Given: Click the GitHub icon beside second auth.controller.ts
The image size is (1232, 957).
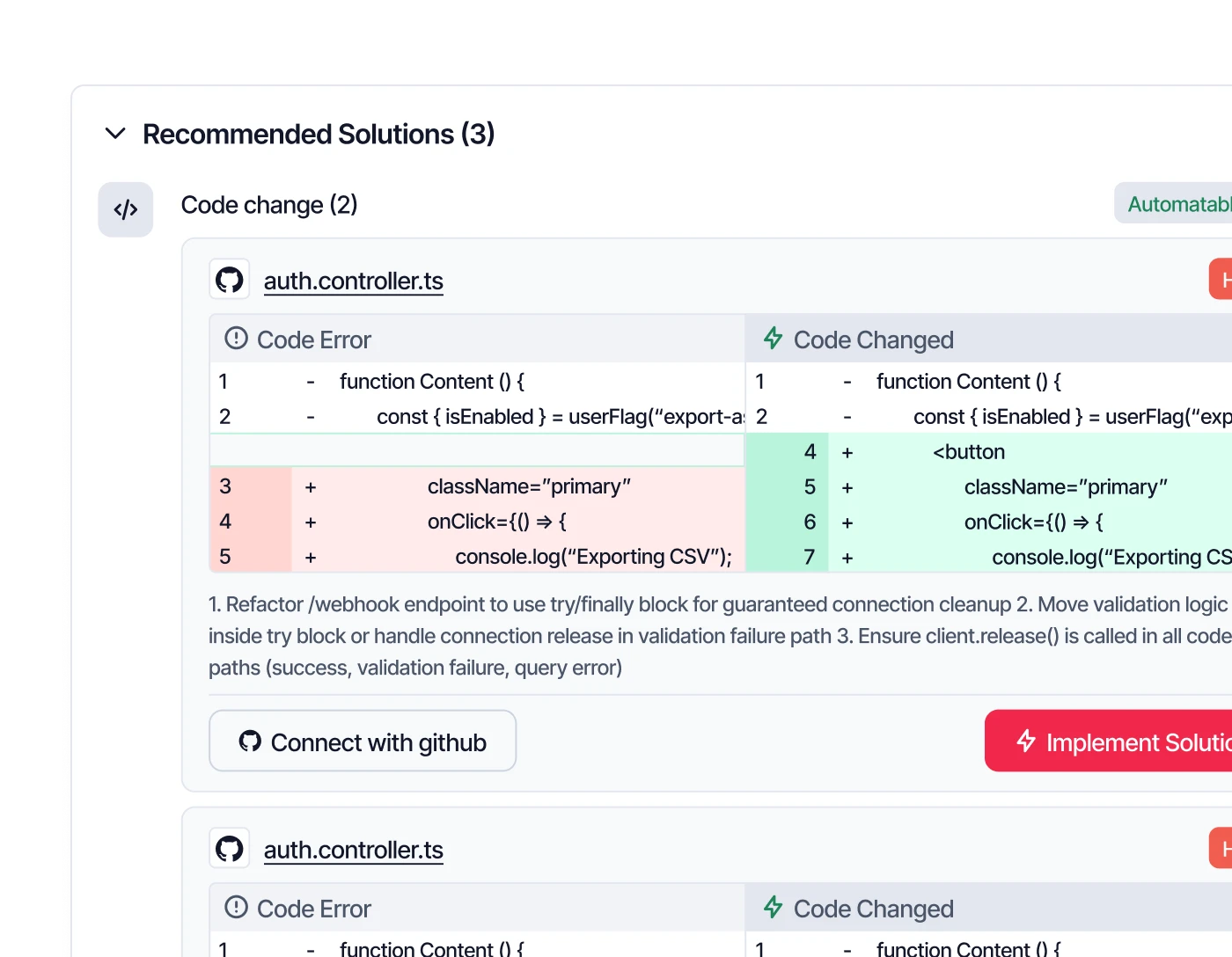Looking at the screenshot, I should (230, 850).
